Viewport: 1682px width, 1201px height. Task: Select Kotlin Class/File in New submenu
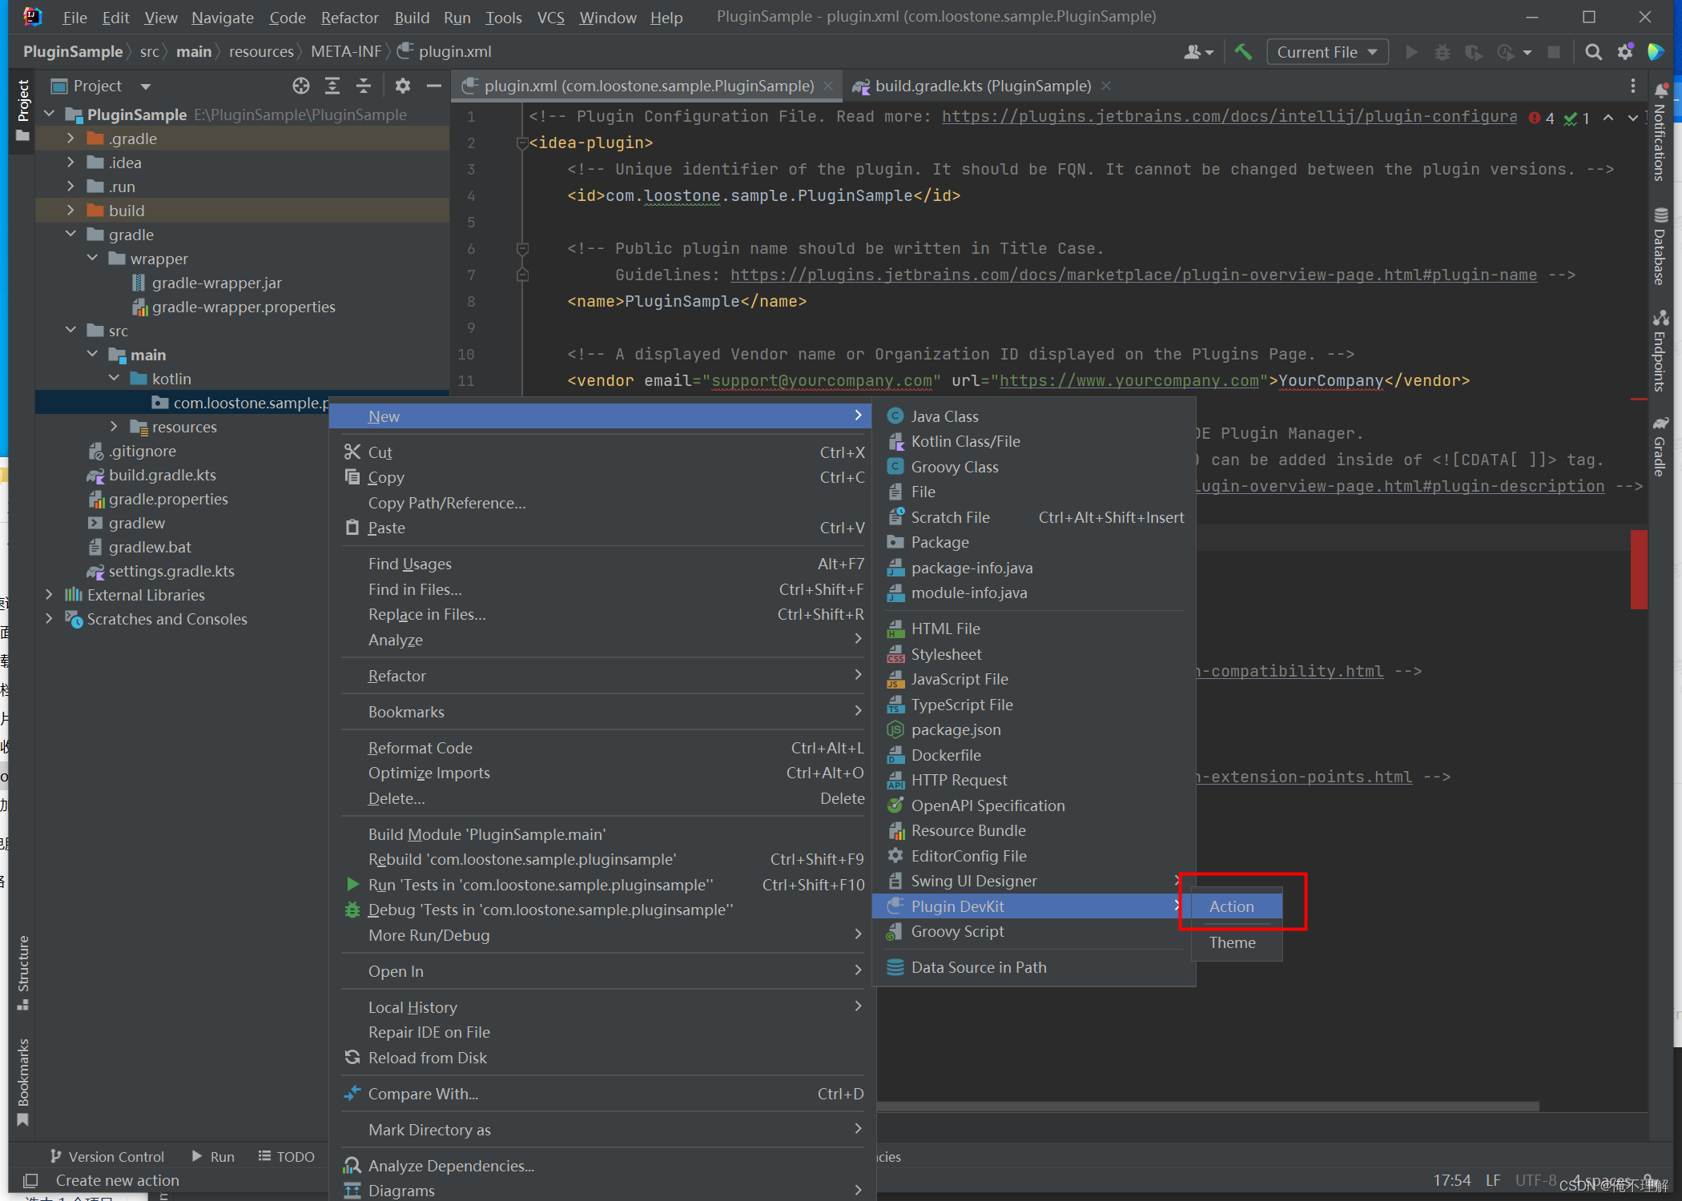(x=1033, y=441)
